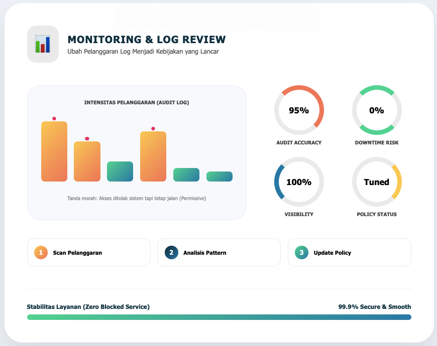Open the Analisis Pattern step
Screen dimensions: 437x346
219,252
